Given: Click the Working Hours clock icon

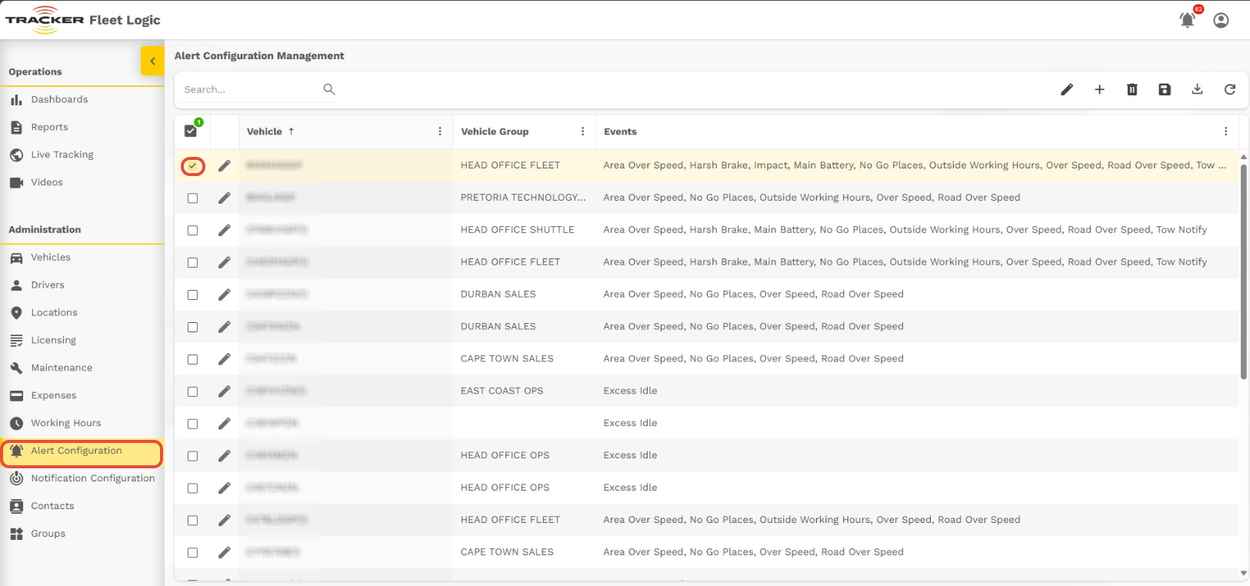Looking at the screenshot, I should click(x=16, y=424).
